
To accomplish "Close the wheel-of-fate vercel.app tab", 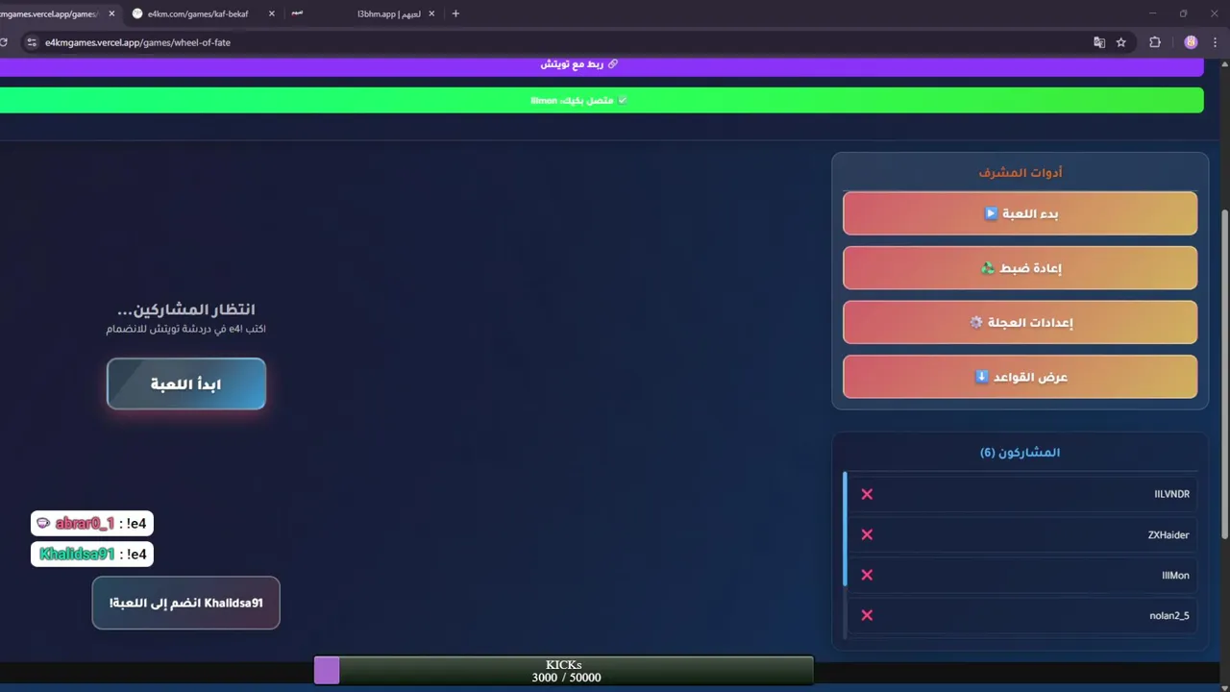I will click(111, 13).
